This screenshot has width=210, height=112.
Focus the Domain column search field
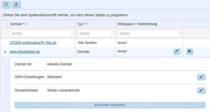click(x=41, y=33)
